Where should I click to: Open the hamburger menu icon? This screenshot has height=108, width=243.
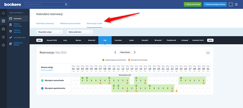click(236, 4)
